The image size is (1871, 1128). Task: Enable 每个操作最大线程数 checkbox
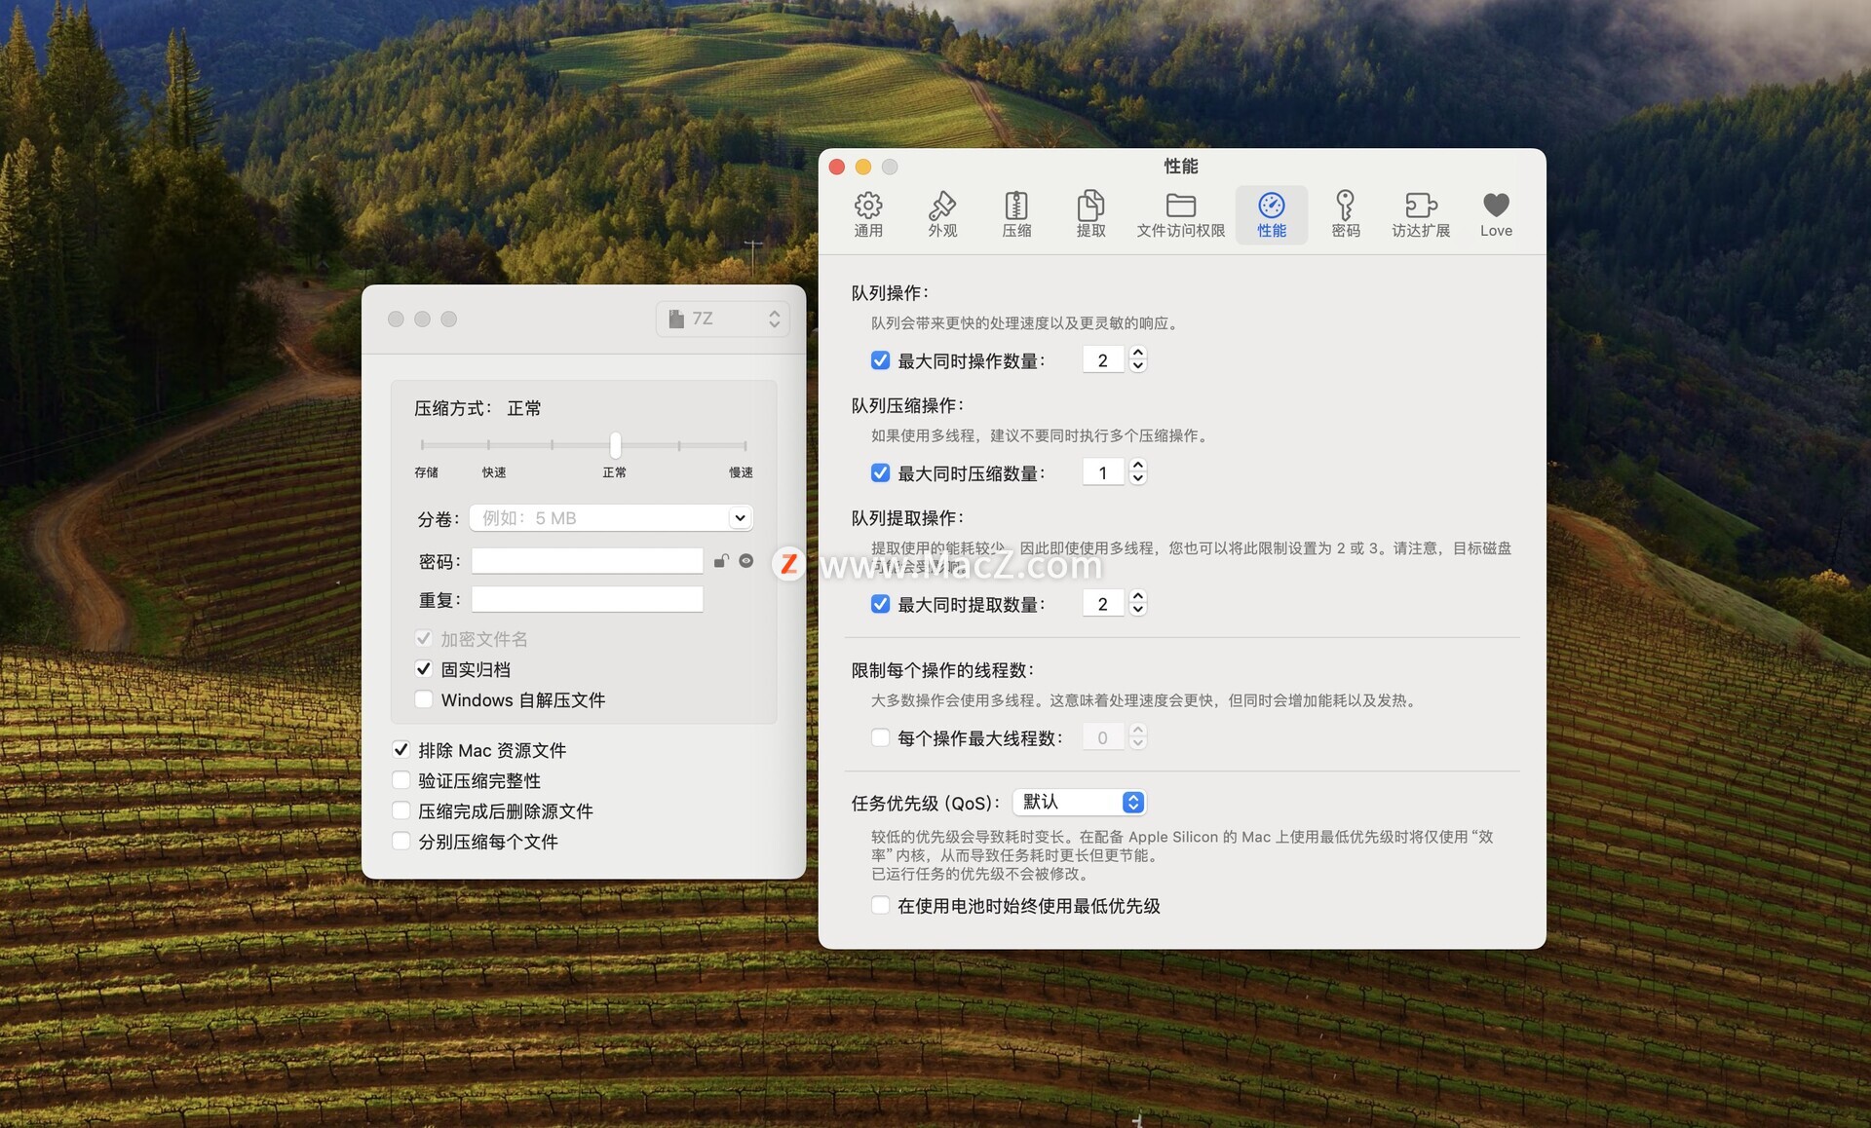click(x=880, y=737)
